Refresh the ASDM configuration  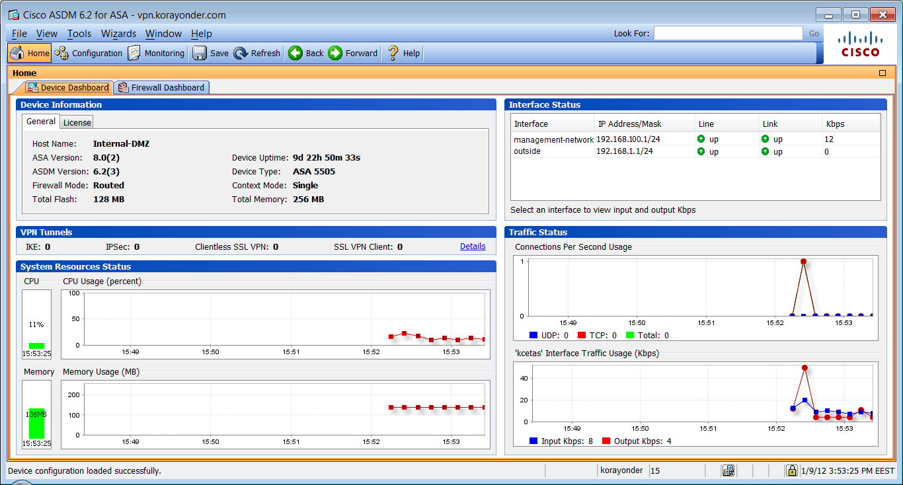point(257,53)
